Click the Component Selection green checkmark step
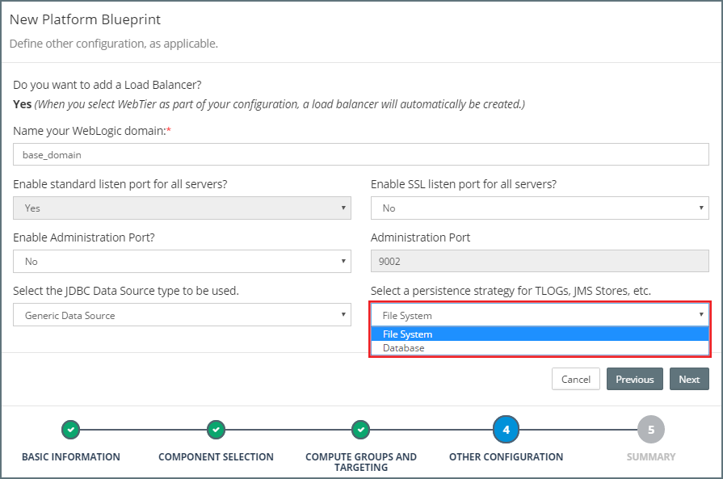 (216, 430)
